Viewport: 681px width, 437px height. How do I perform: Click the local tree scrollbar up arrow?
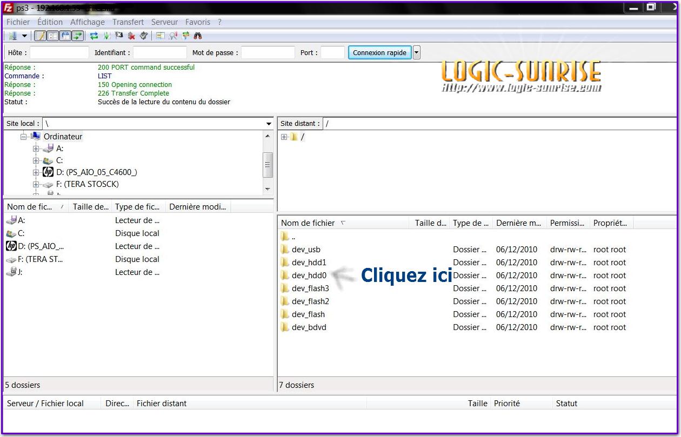[268, 136]
